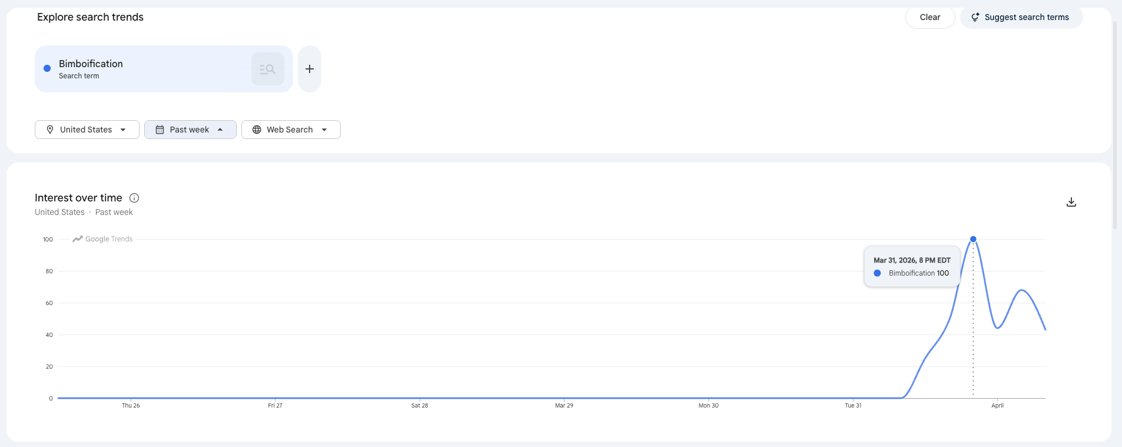Click the location pin icon in region filter
This screenshot has height=447, width=1122.
50,130
